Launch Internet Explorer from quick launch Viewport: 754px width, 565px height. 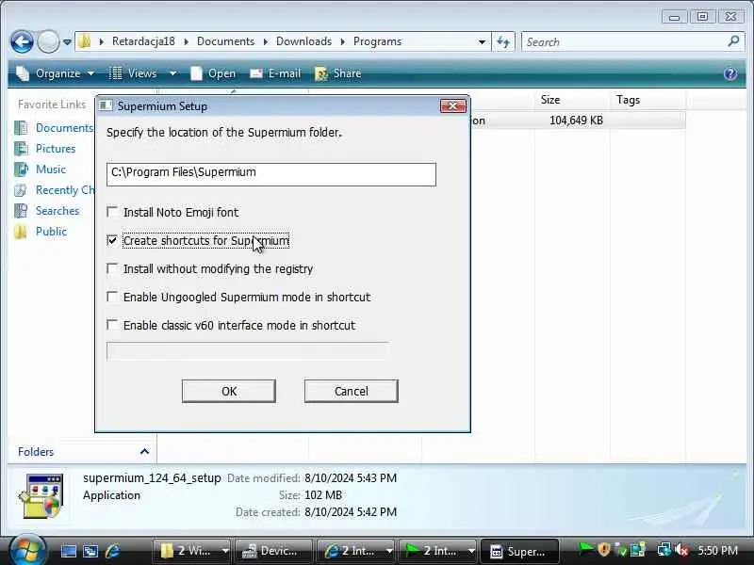(112, 551)
